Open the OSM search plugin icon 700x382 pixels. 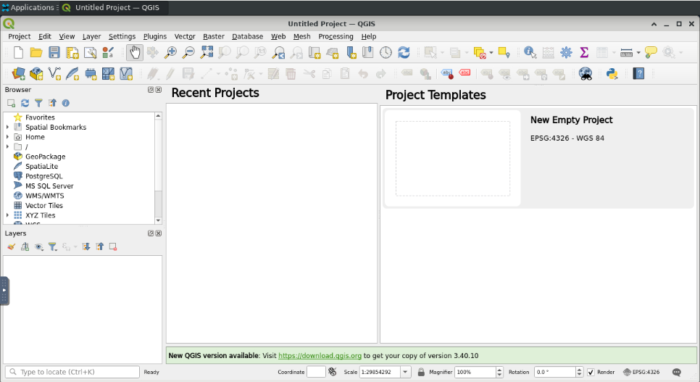coord(586,74)
